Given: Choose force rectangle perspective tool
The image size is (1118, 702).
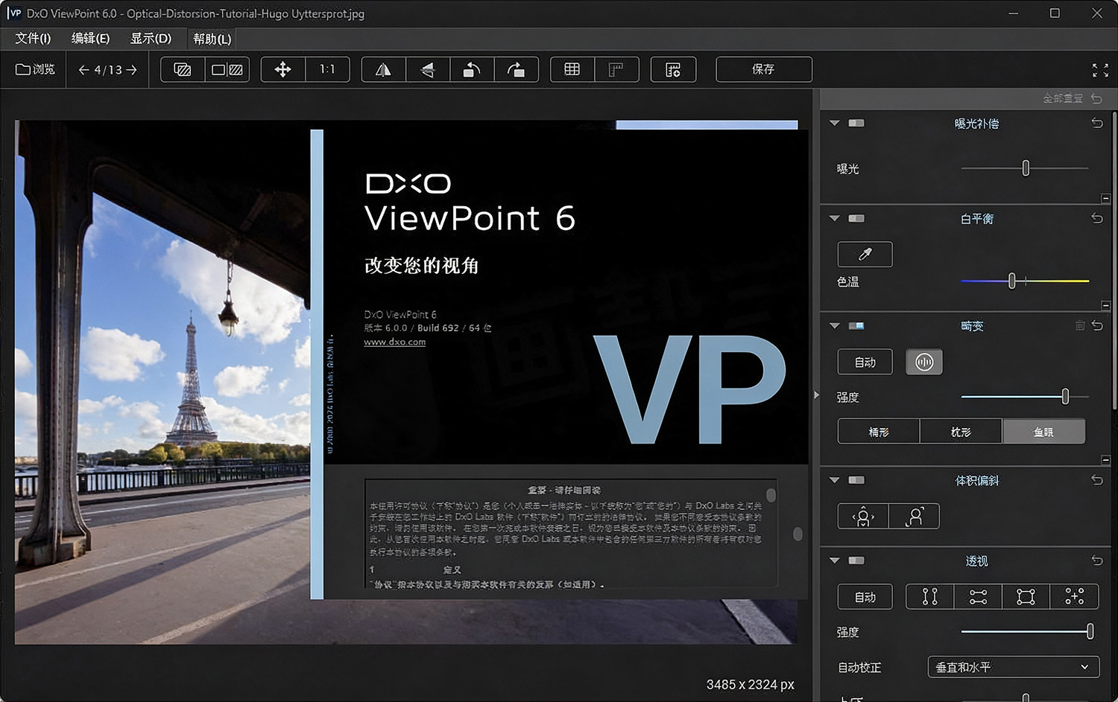Looking at the screenshot, I should pos(1026,596).
